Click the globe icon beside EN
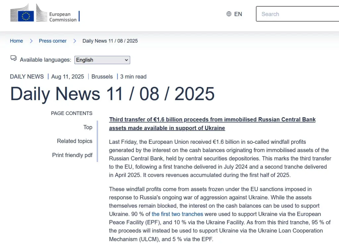The height and width of the screenshot is (245, 339). coord(229,14)
